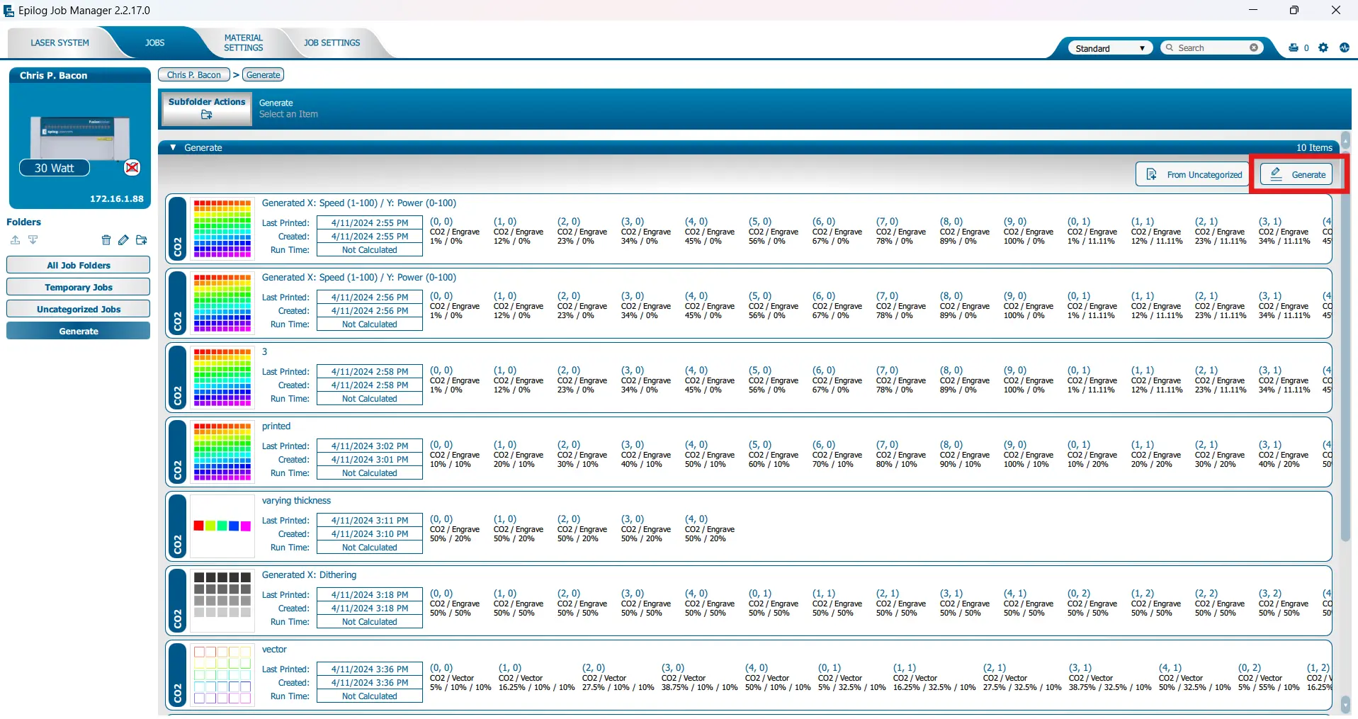Select the 'vector' job grid thumbnail
Screen dimensions: 1358x719
point(222,675)
